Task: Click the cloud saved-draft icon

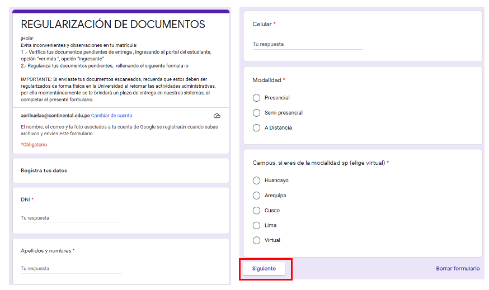Action: [217, 116]
